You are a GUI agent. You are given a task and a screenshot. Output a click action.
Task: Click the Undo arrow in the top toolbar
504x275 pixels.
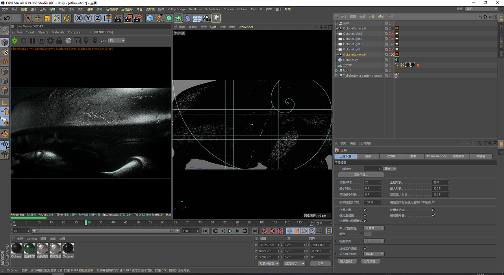[7, 18]
